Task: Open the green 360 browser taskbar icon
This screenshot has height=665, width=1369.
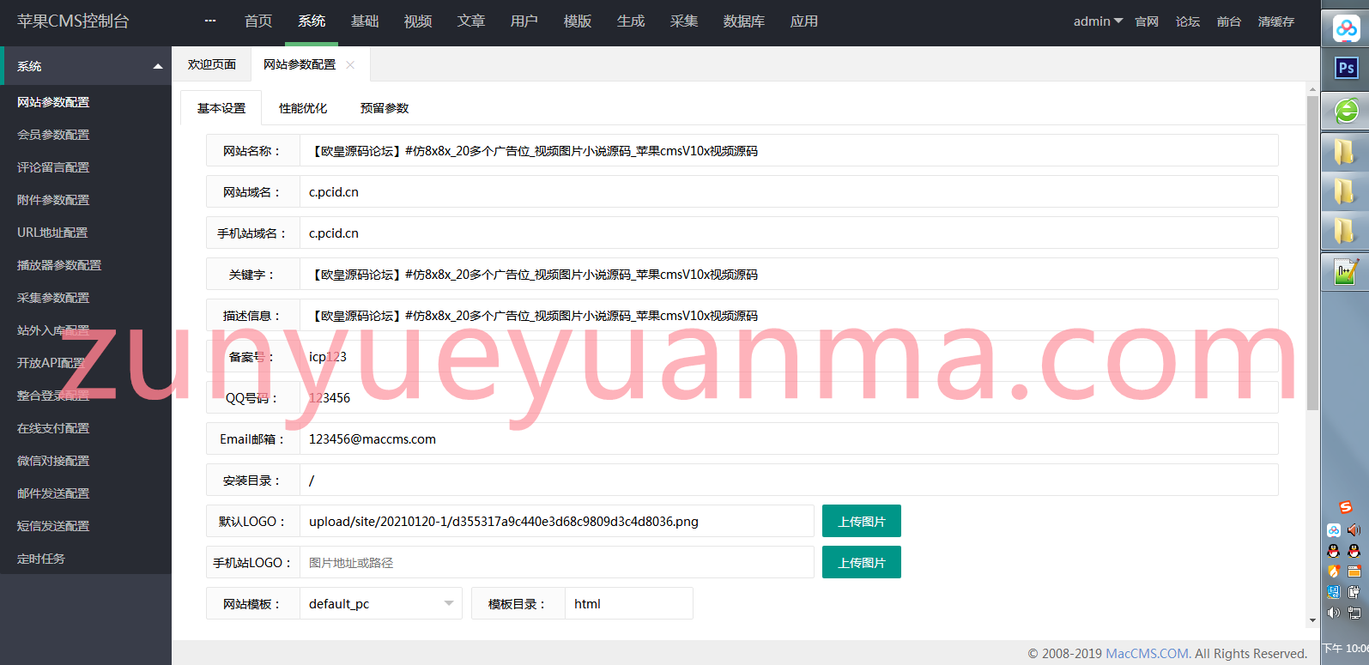Action: tap(1346, 110)
